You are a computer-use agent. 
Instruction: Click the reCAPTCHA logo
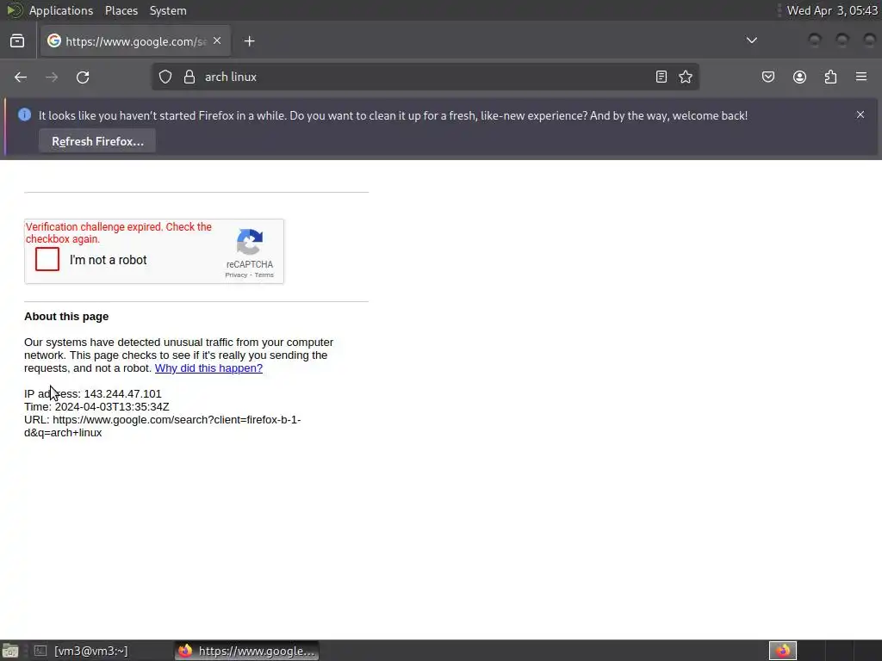pos(250,242)
